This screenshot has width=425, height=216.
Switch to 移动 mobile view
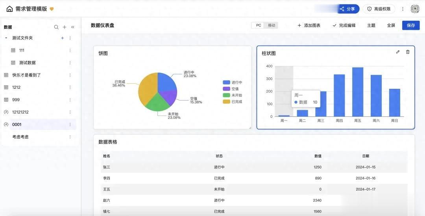click(271, 26)
